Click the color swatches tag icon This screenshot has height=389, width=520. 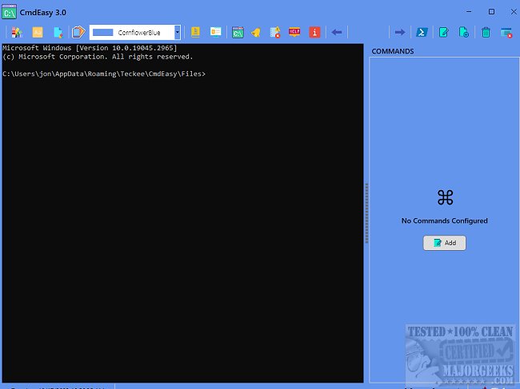(x=78, y=32)
